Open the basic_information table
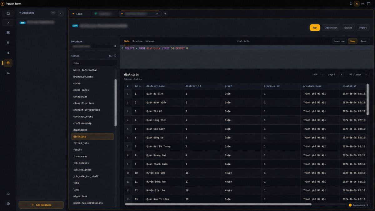375x211 pixels. point(92,70)
